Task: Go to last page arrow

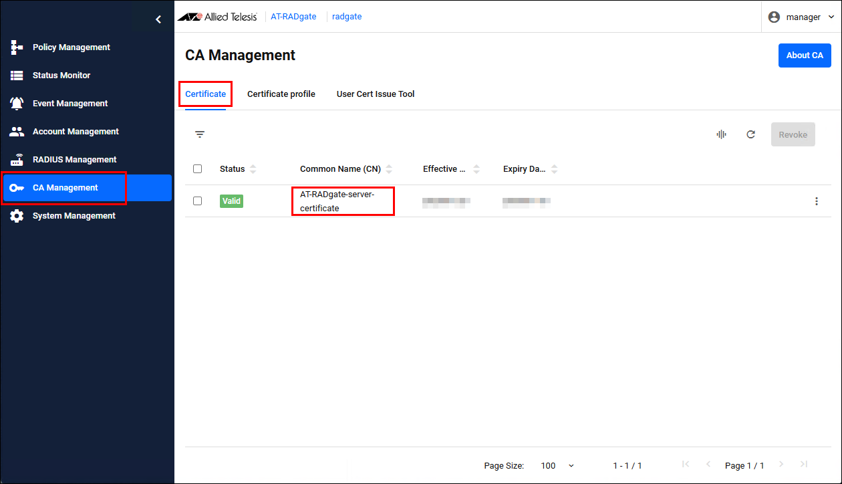Action: 804,465
